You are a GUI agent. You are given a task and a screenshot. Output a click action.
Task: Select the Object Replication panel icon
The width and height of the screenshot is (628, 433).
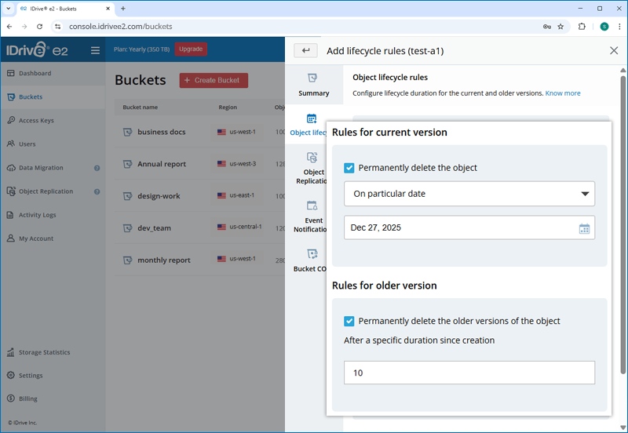[x=312, y=158]
